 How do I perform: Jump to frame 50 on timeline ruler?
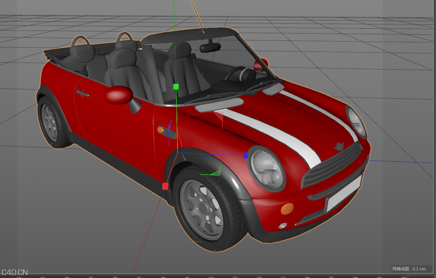click(x=211, y=276)
